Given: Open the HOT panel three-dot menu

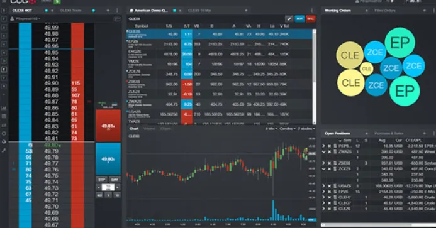Looking at the screenshot, I should coord(118,11).
